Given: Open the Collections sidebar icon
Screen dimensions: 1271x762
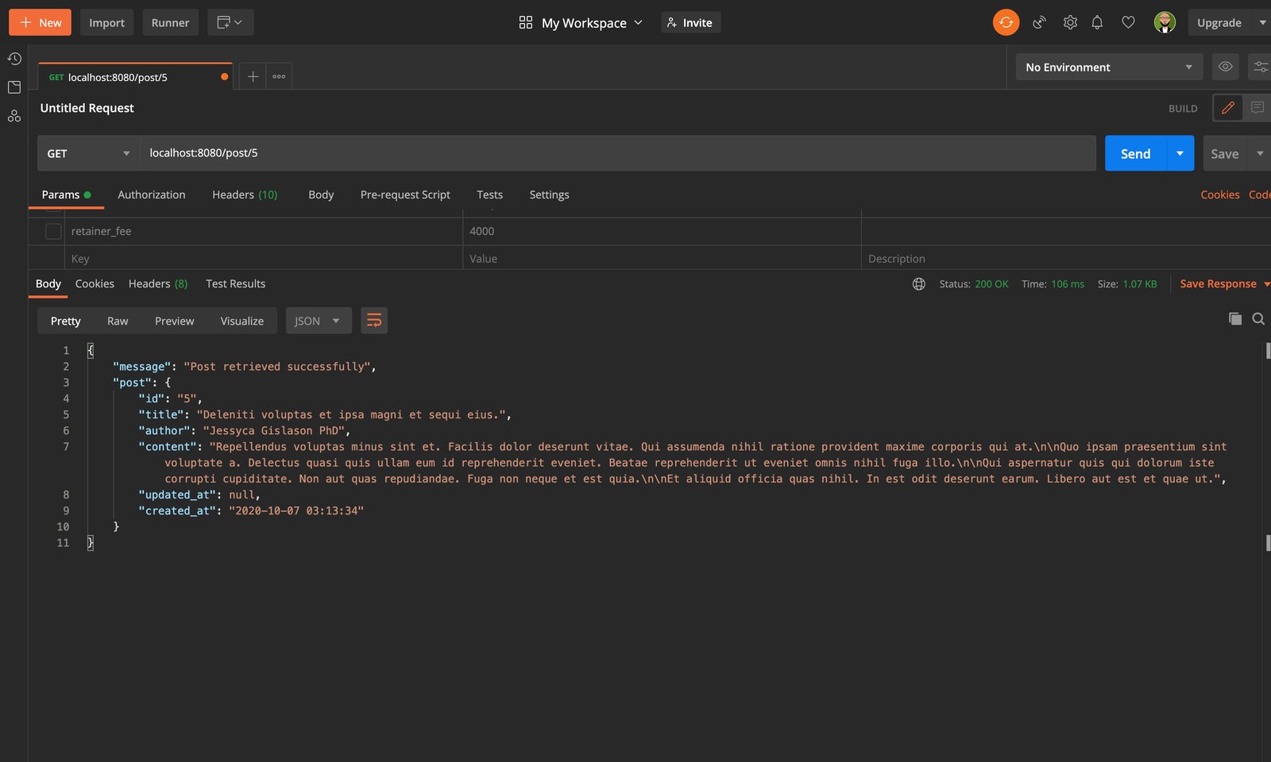Looking at the screenshot, I should tap(14, 87).
